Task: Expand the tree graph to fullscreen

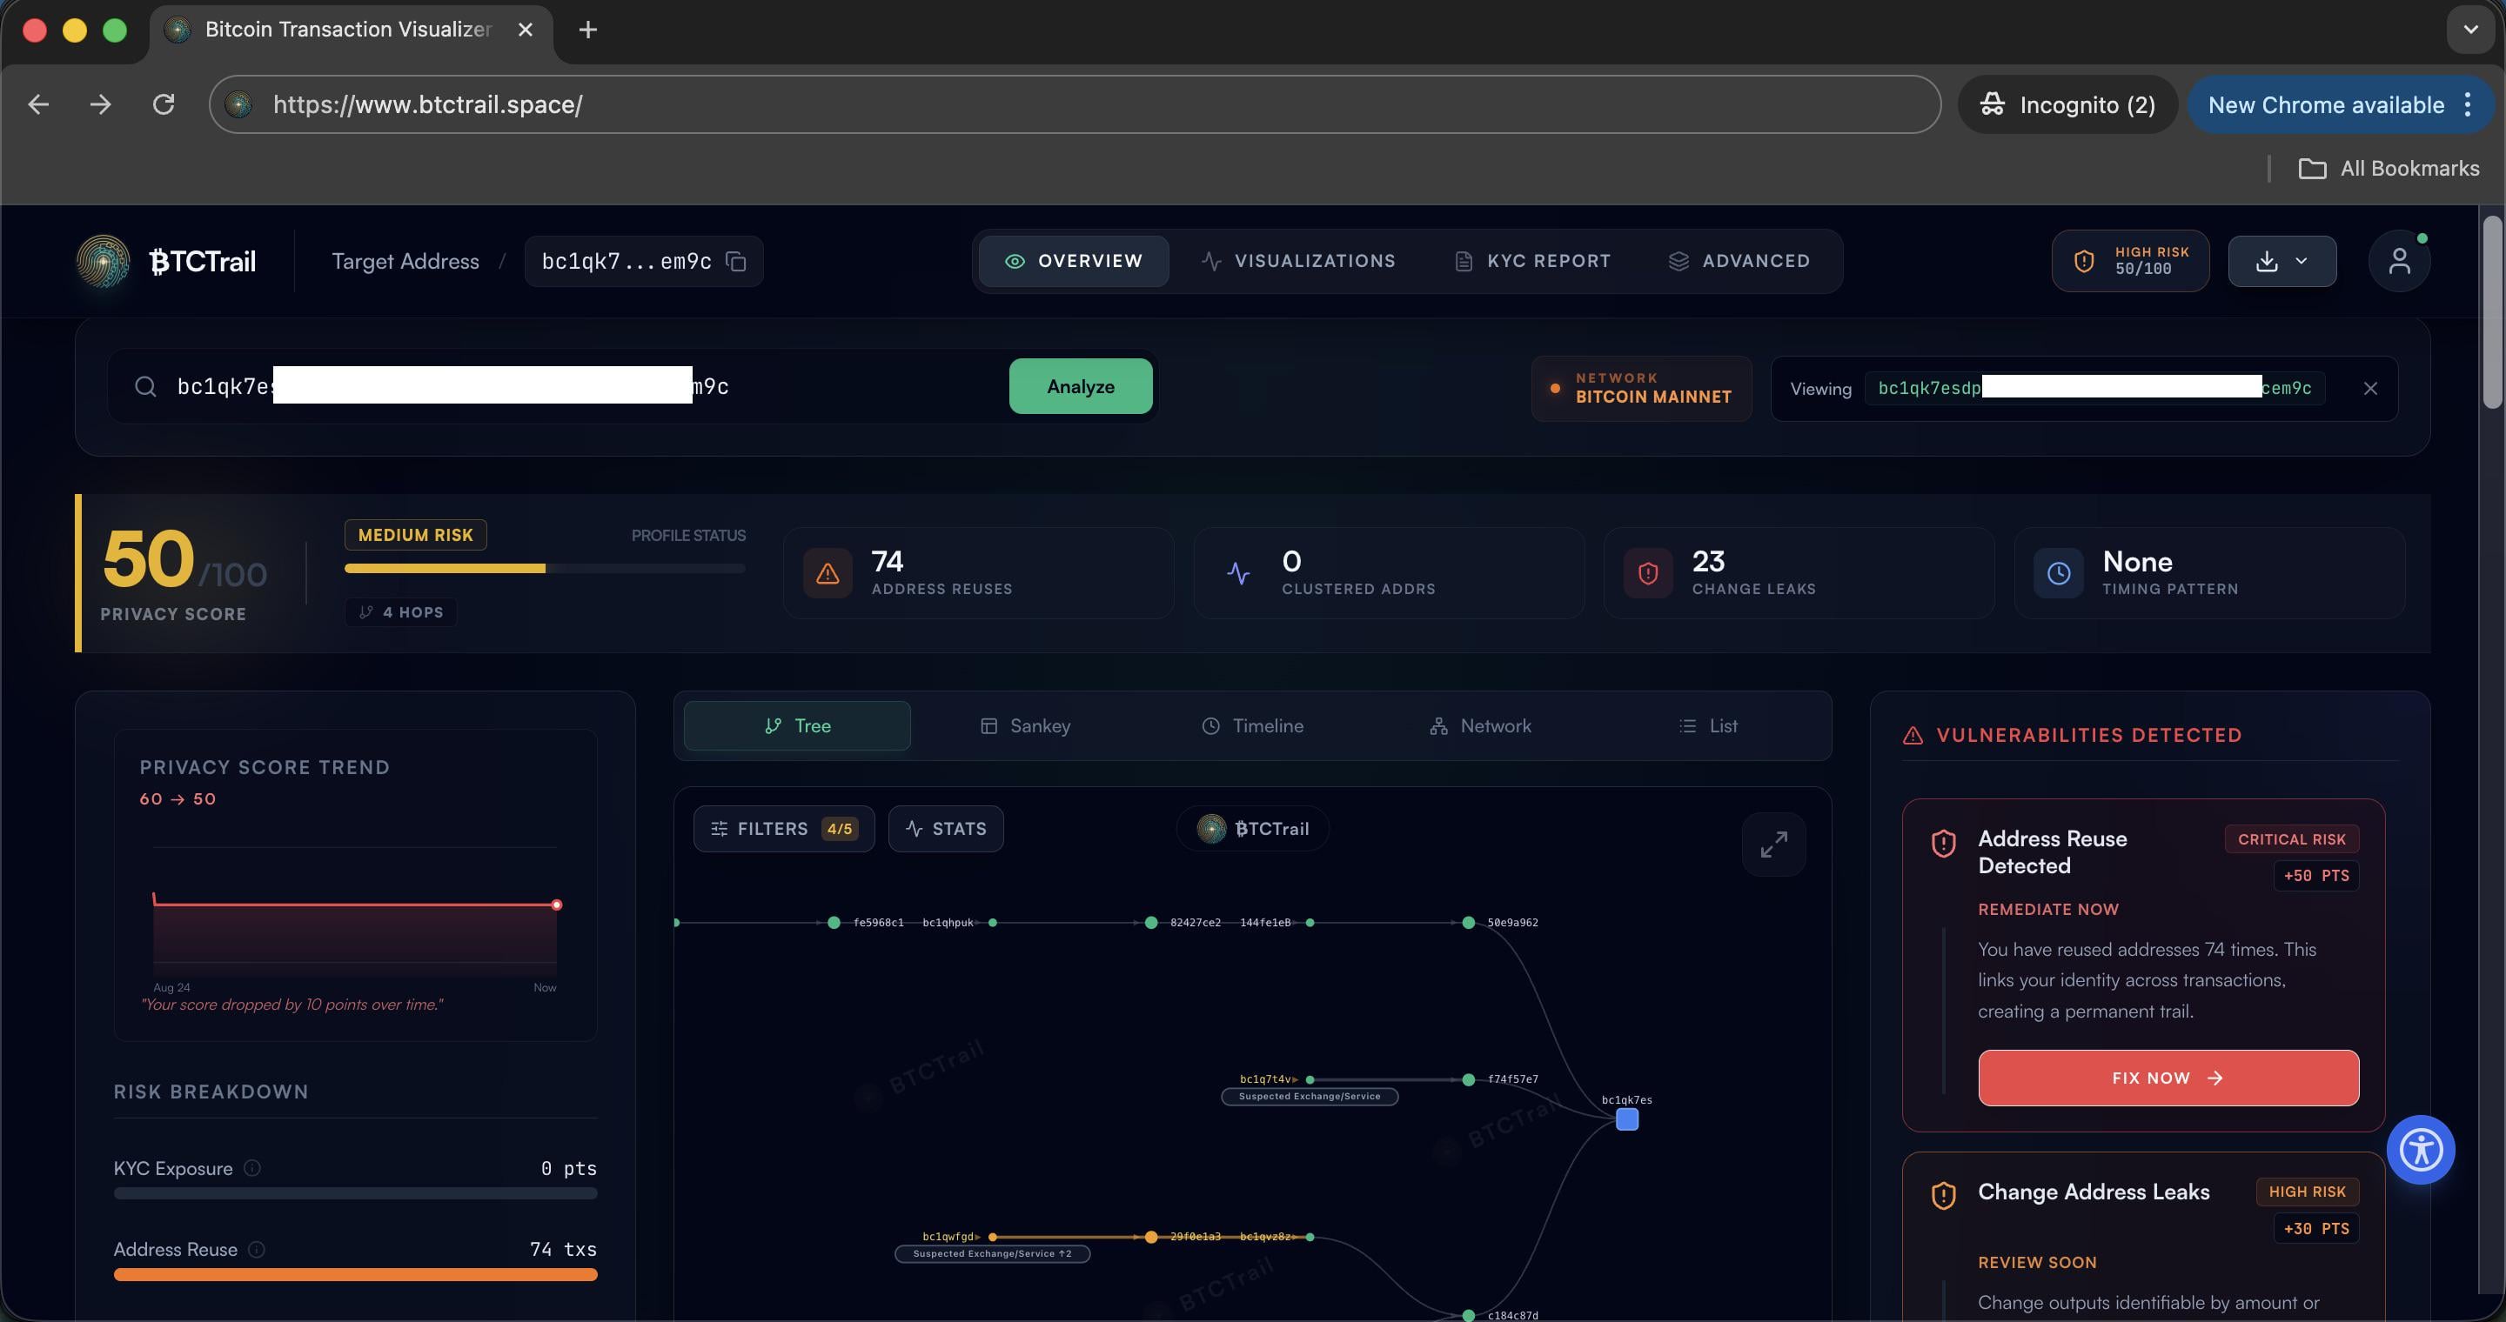Action: (x=1772, y=844)
